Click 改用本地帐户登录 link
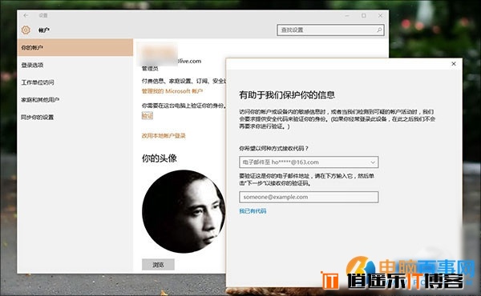Screen dimensions: 481x296 click(x=164, y=136)
